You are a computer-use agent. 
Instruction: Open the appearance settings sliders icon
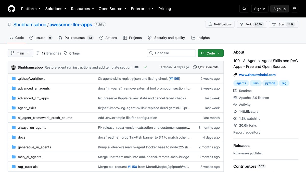click(x=295, y=9)
